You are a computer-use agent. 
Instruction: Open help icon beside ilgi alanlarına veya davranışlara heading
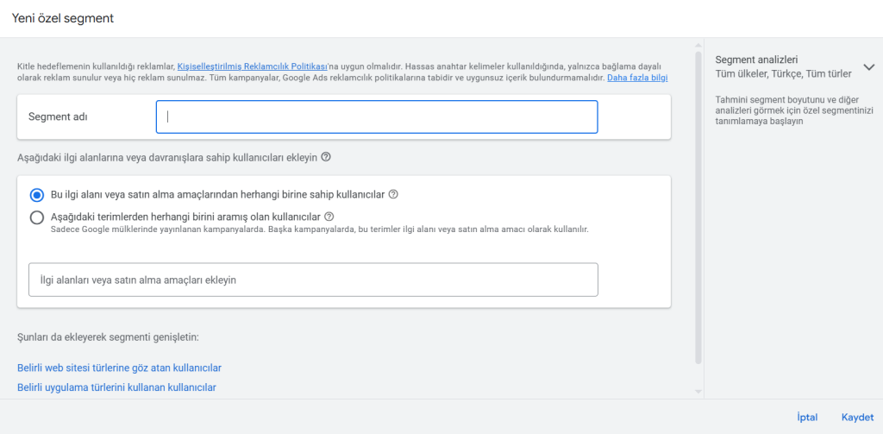click(x=325, y=157)
